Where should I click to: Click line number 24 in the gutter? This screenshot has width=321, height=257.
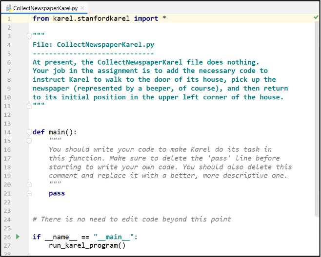click(7, 220)
